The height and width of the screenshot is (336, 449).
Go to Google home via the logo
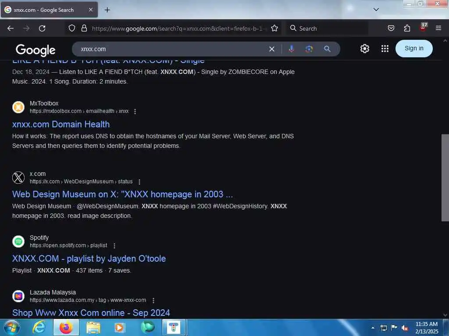coord(36,50)
